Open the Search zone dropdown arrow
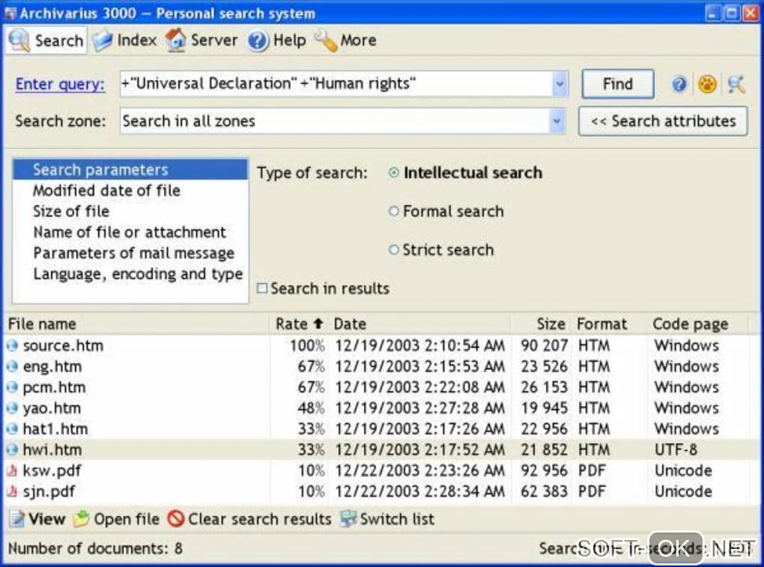This screenshot has width=764, height=567. tap(557, 121)
